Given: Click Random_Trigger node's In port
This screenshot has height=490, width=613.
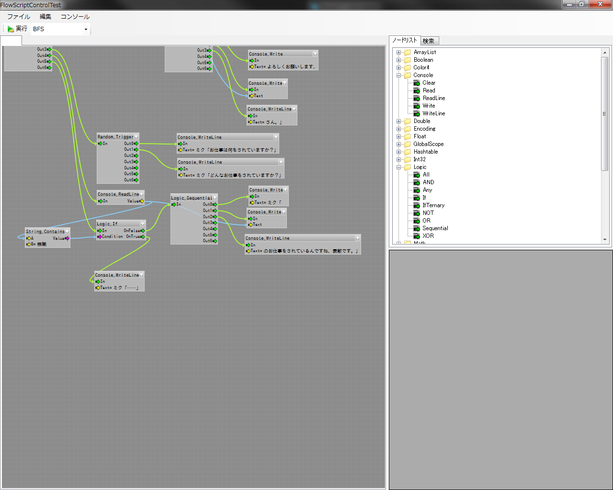Looking at the screenshot, I should 100,144.
